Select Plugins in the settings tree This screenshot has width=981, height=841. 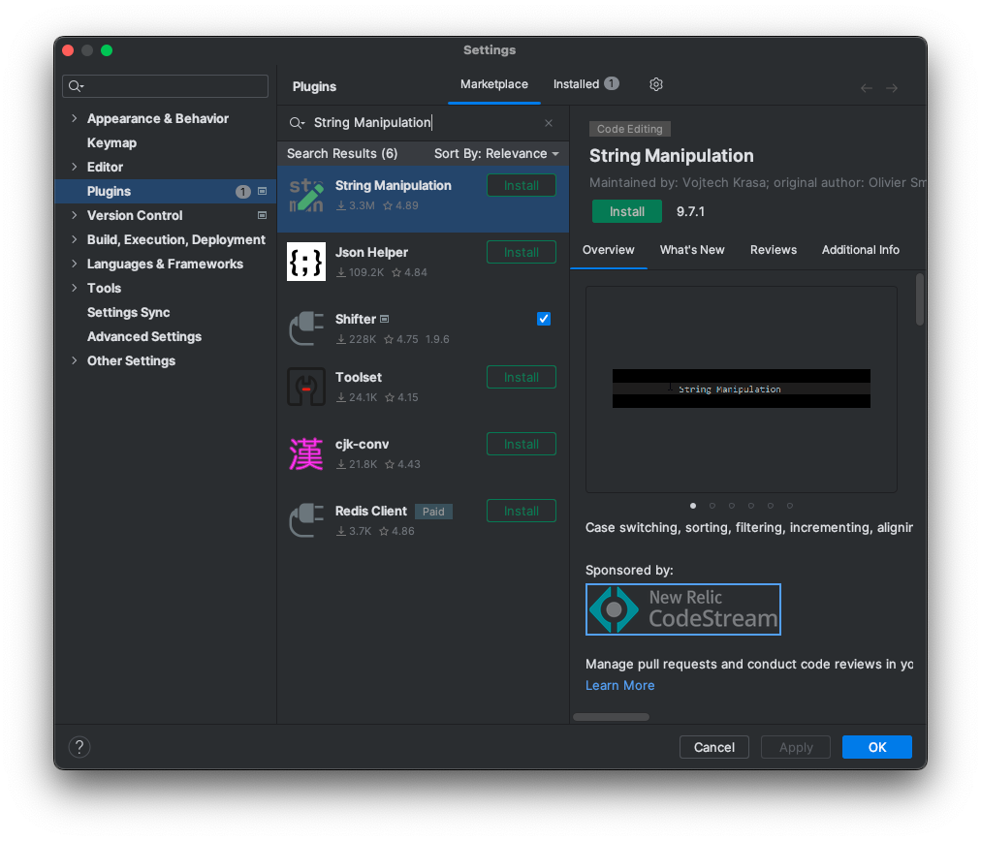coord(165,191)
